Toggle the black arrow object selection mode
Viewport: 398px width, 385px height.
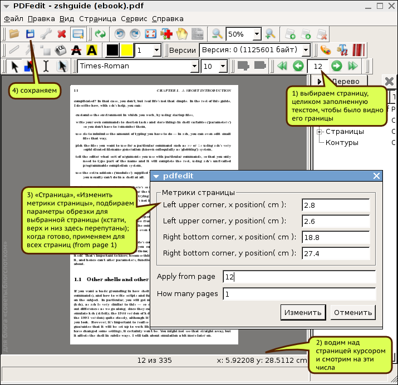[x=14, y=66]
